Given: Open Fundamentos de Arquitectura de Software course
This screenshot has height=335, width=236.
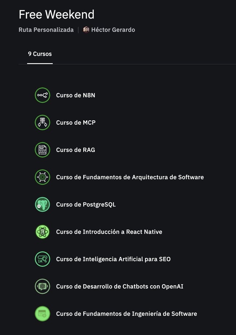Looking at the screenshot, I should coord(130,177).
